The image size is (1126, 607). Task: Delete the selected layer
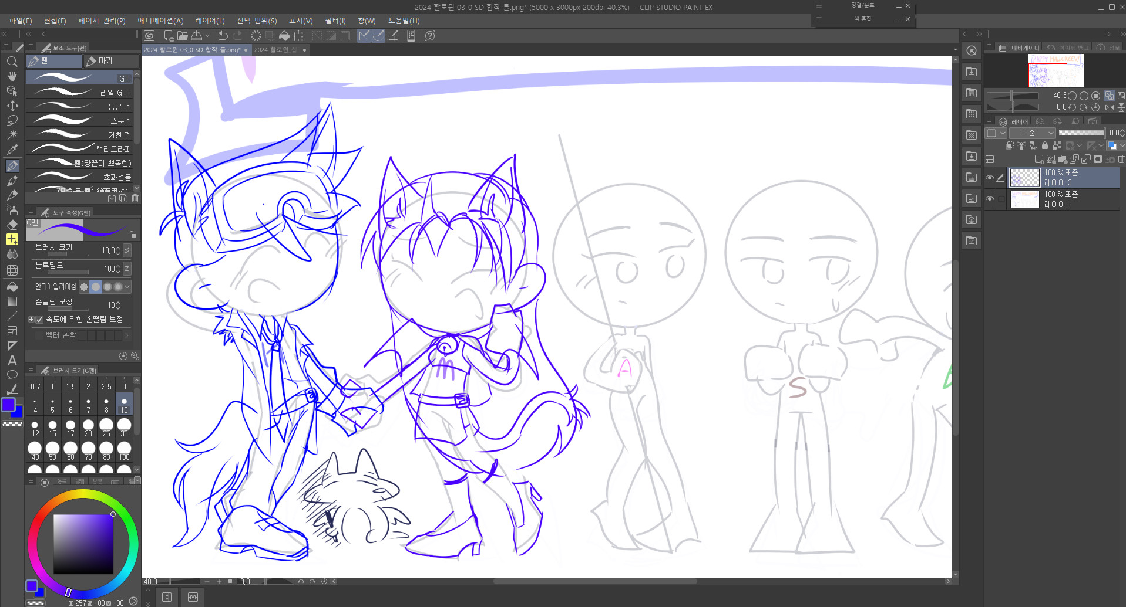point(1121,159)
